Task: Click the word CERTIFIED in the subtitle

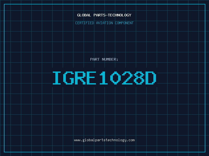Action: click(x=85, y=23)
